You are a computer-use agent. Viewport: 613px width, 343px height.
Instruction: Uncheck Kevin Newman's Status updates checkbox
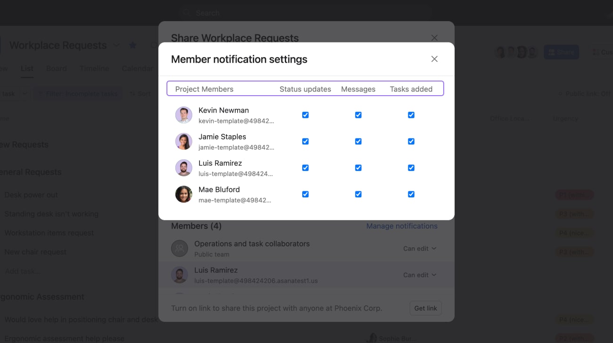coord(306,115)
